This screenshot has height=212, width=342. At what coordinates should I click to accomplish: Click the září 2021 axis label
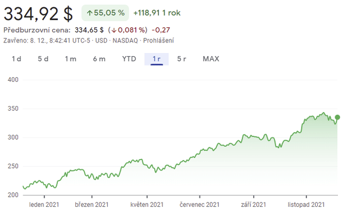click(253, 205)
